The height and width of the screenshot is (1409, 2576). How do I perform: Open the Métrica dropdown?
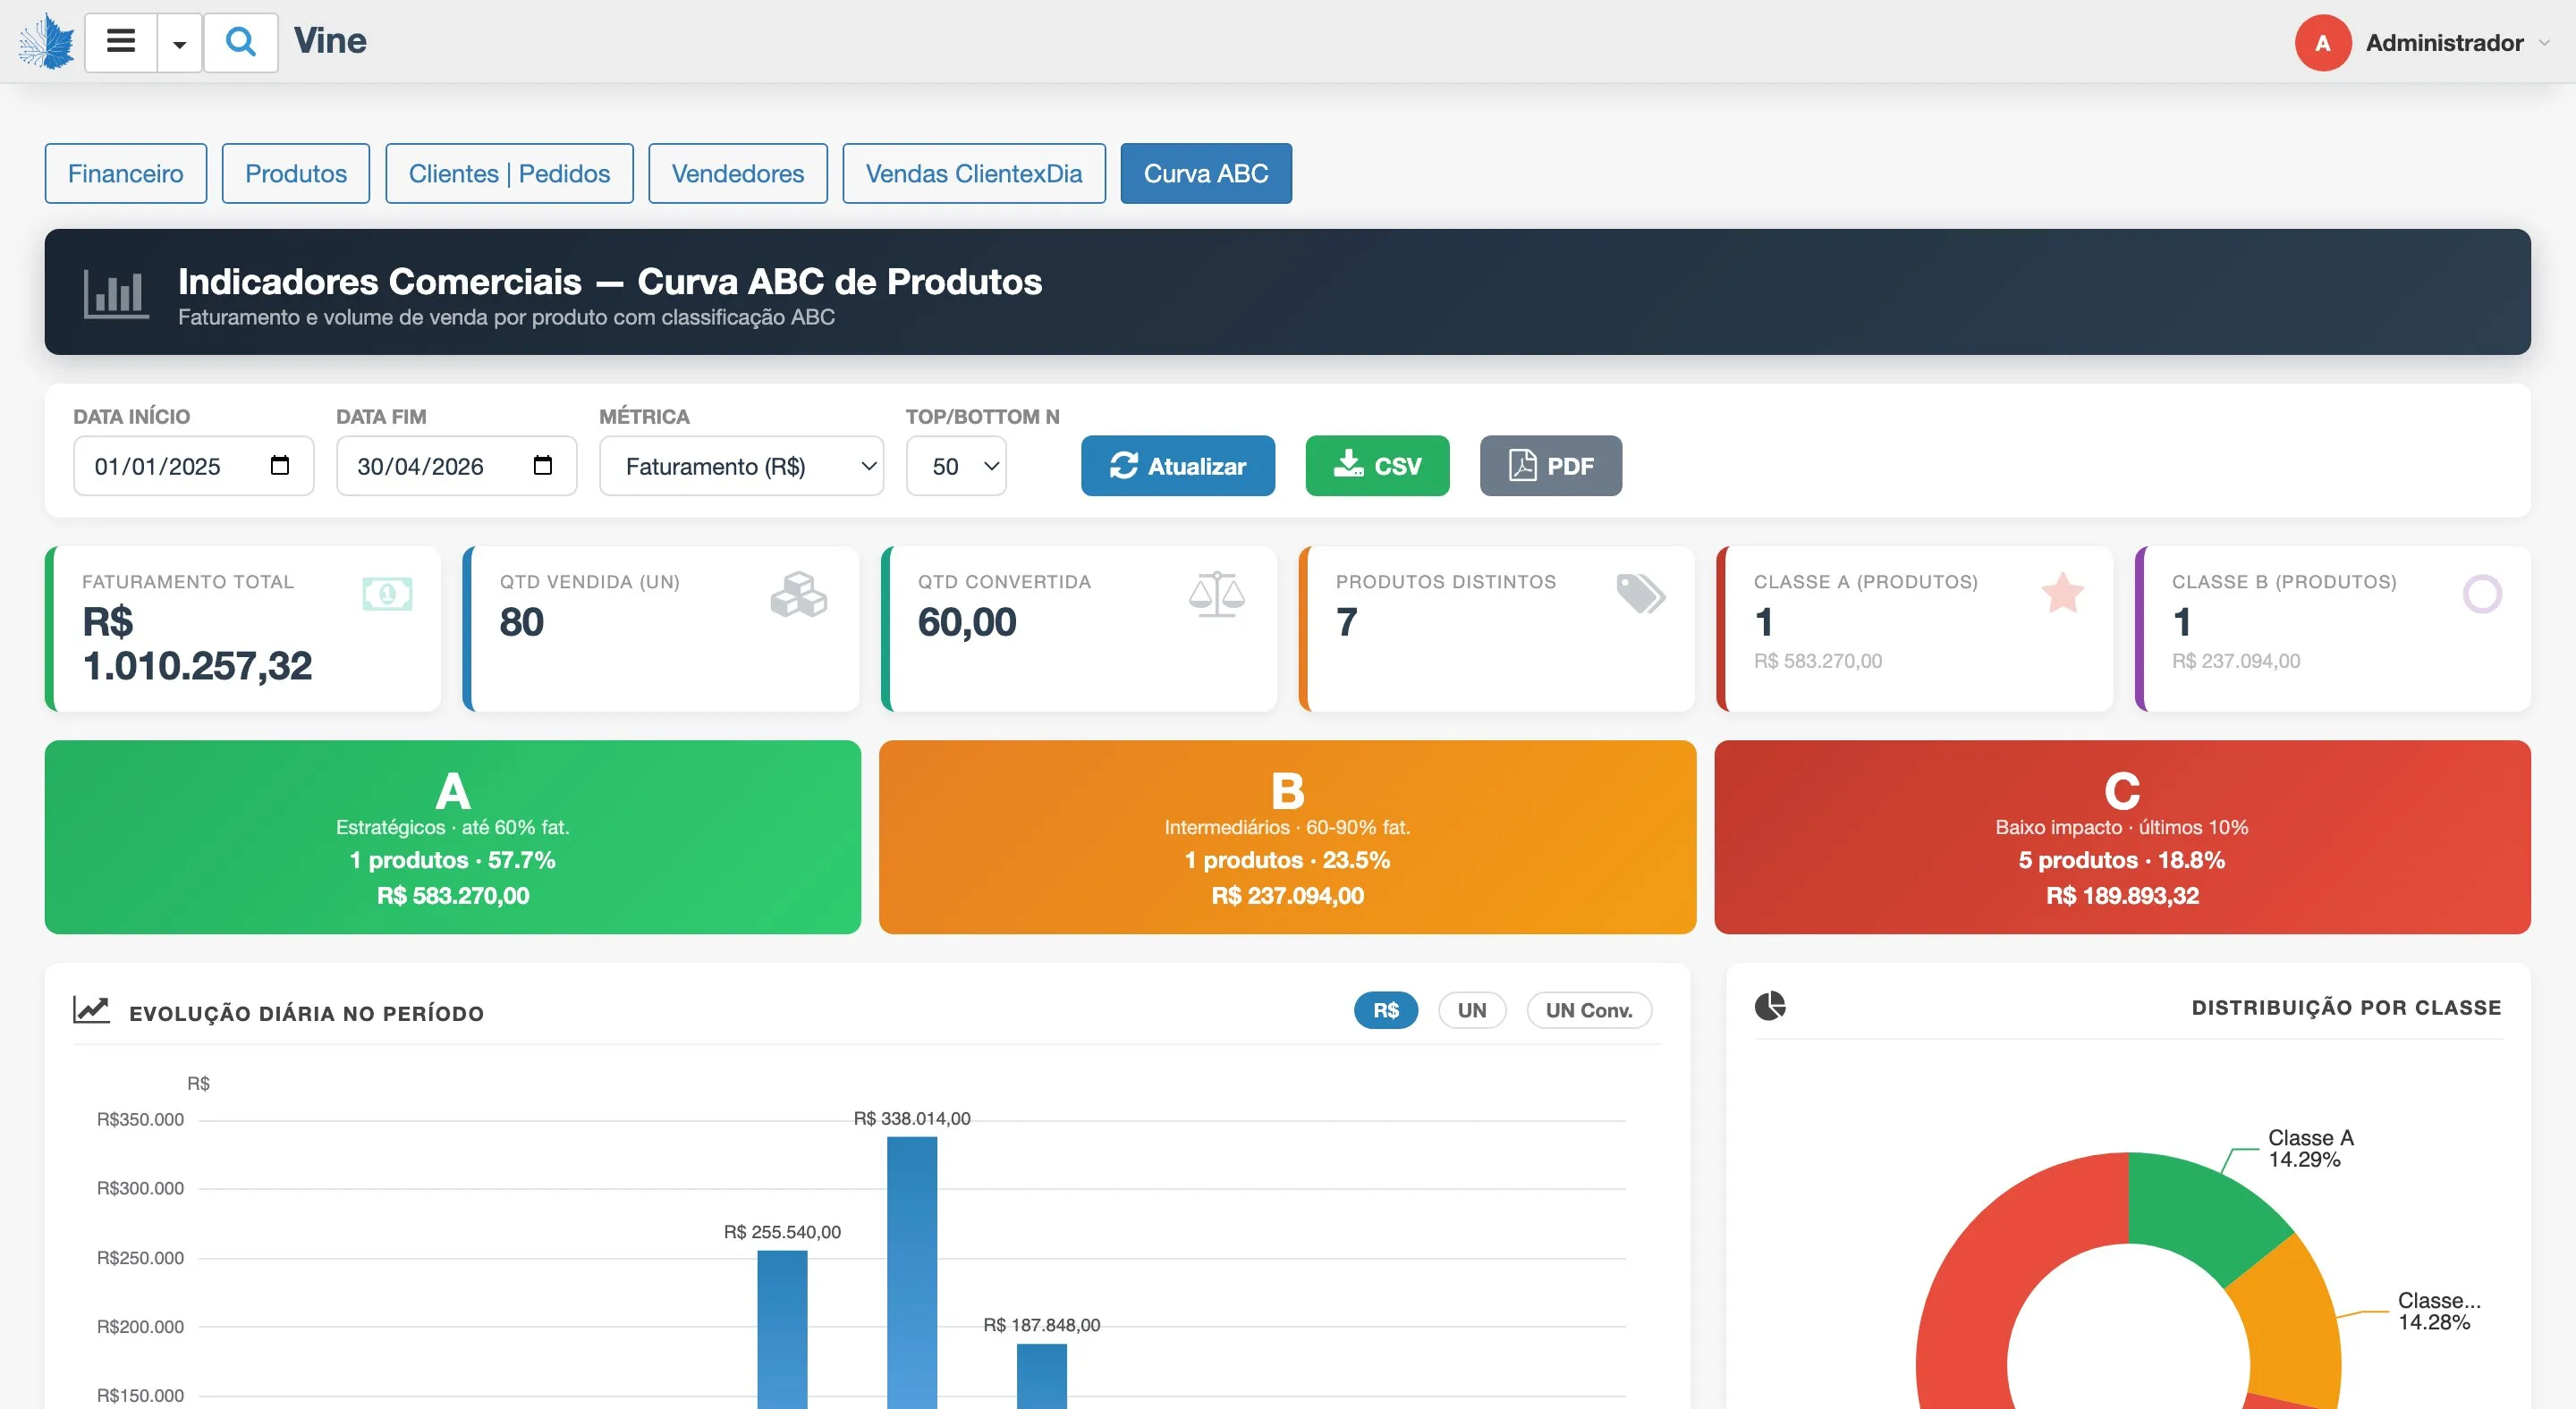point(742,466)
